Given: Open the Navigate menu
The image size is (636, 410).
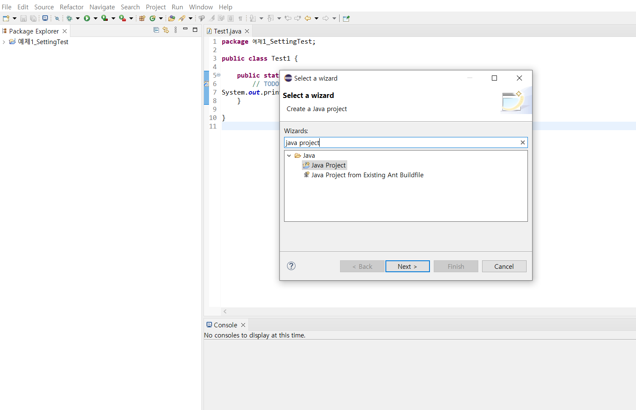Looking at the screenshot, I should click(x=102, y=7).
